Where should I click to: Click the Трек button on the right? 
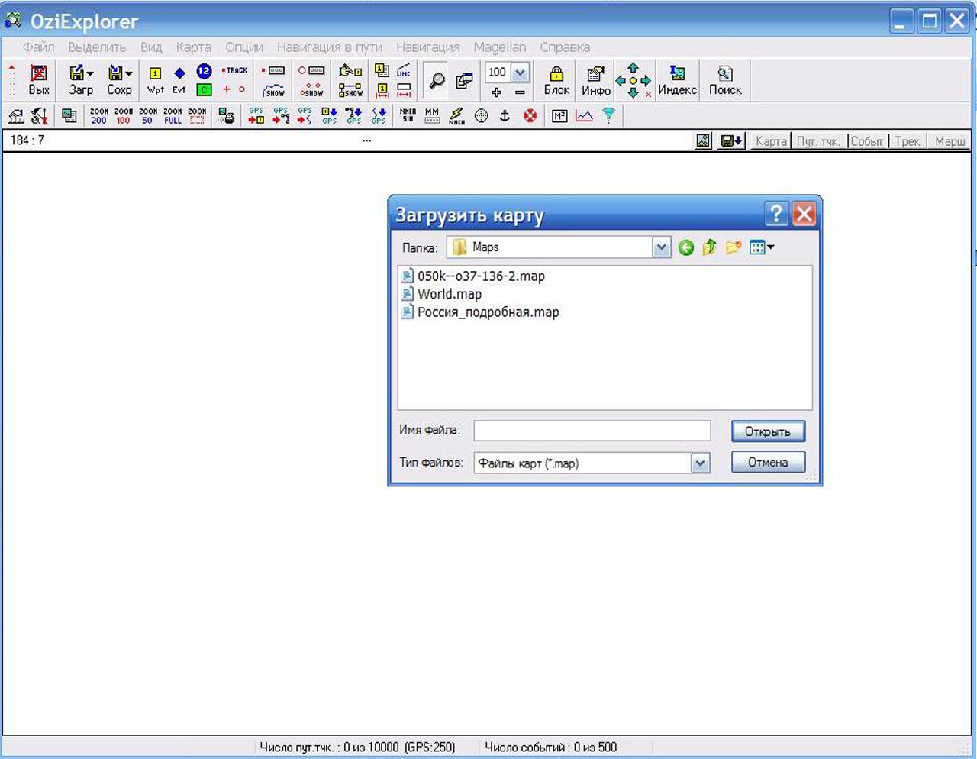point(908,141)
